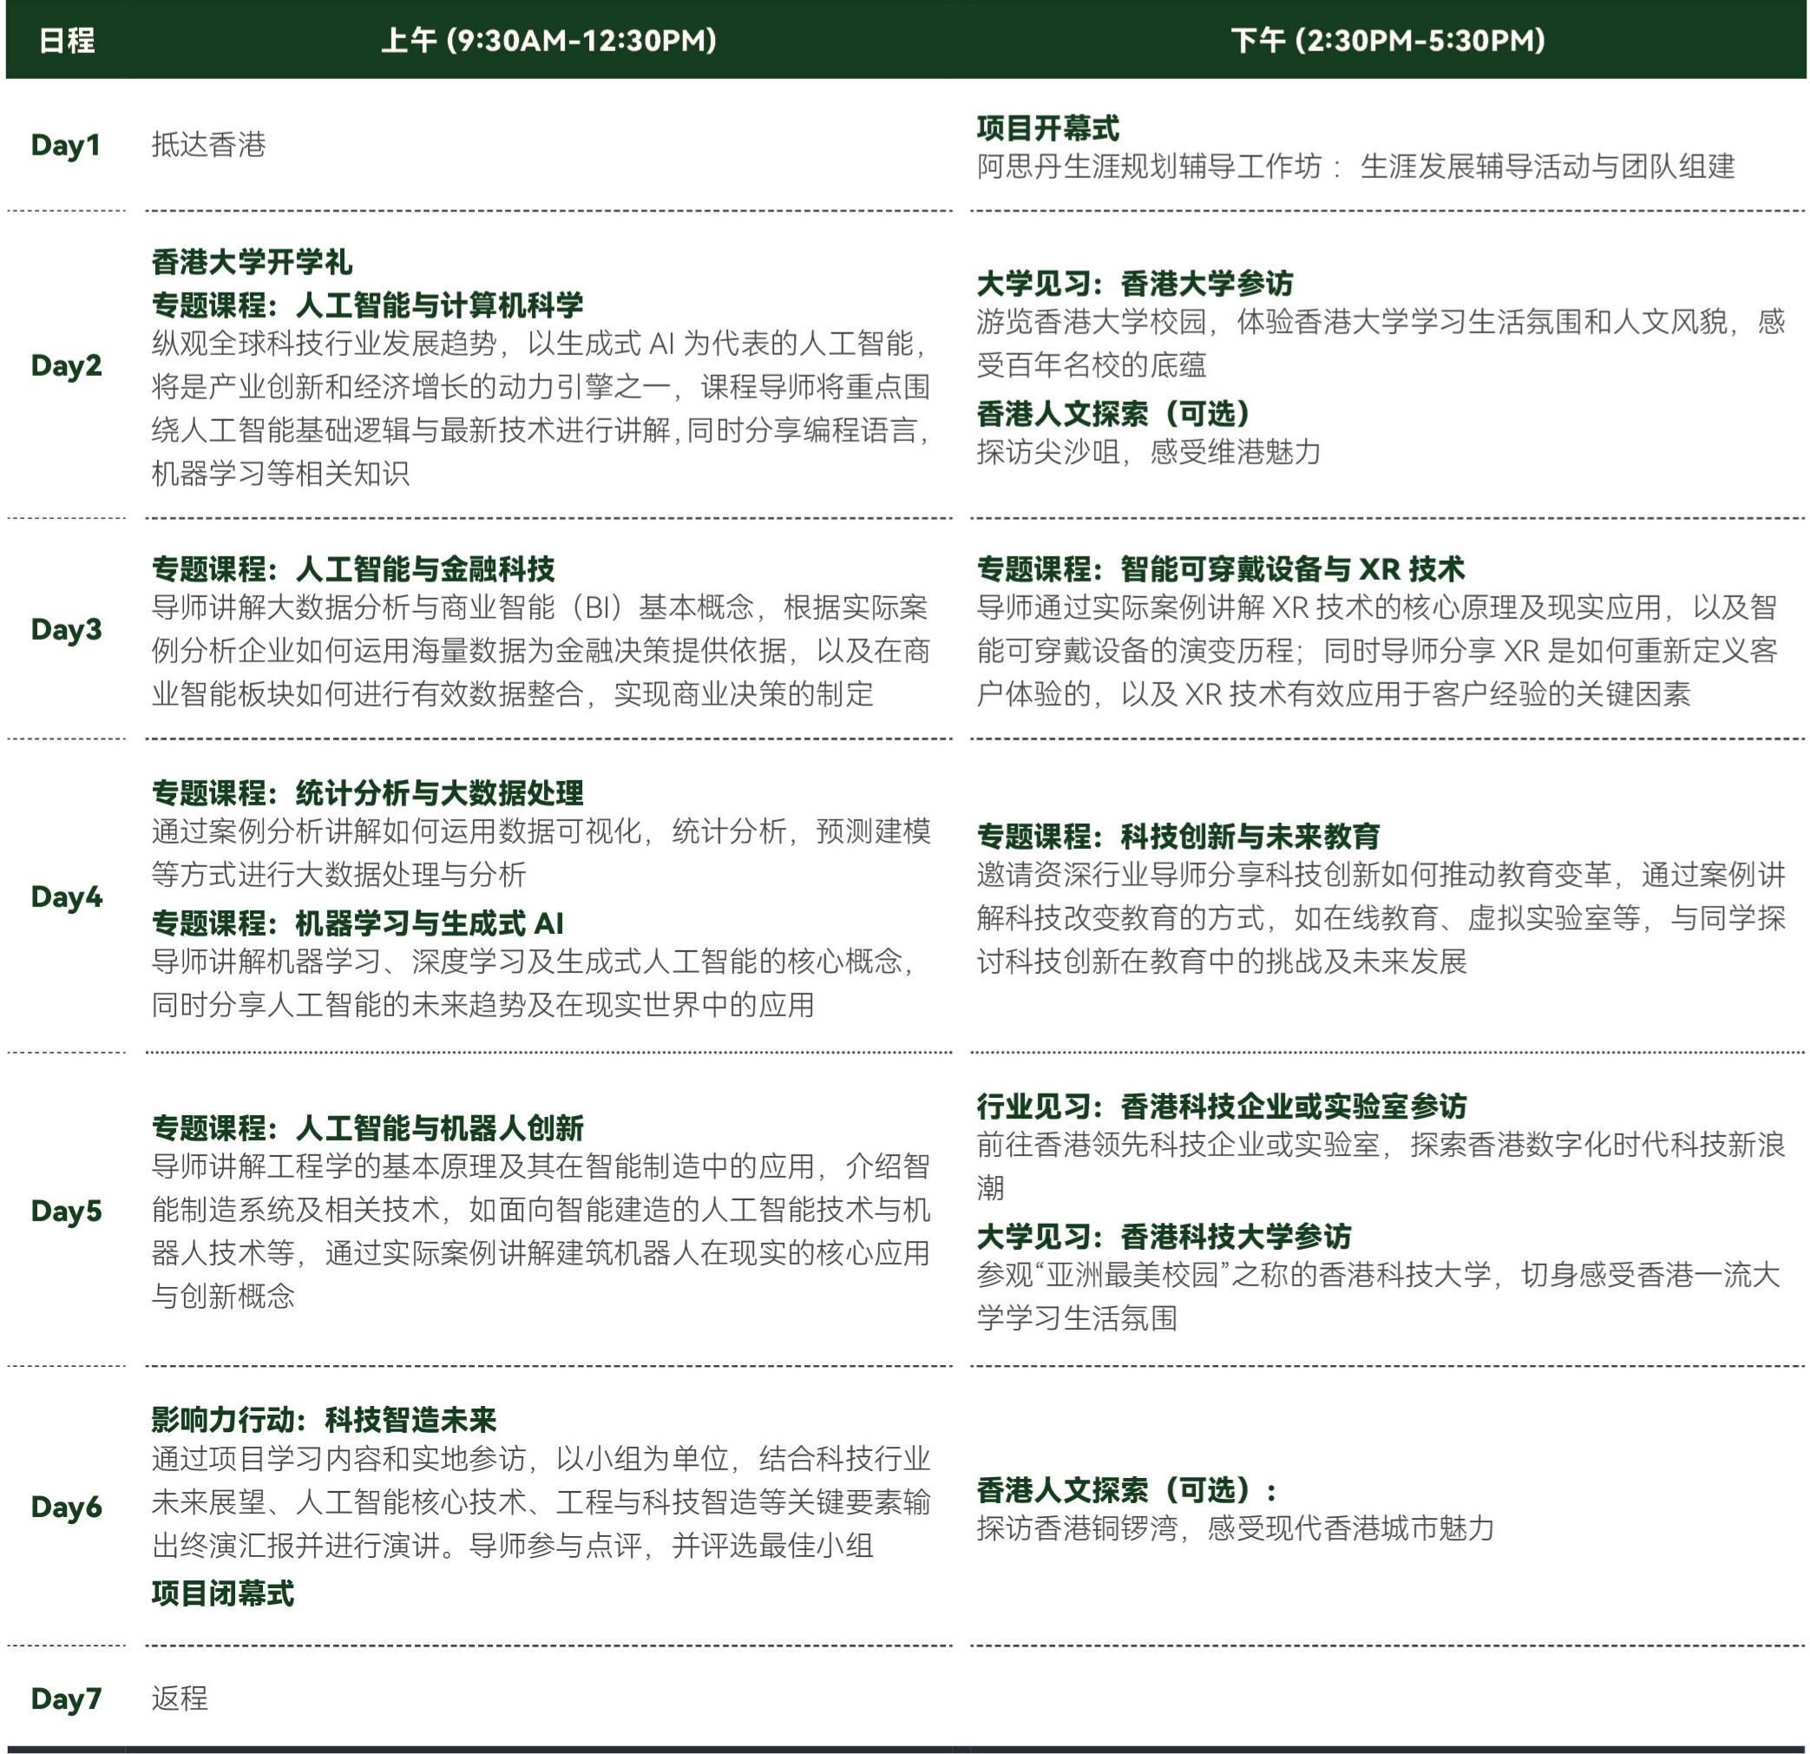1810x1754 pixels.
Task: Select the Day5 row label
Action: (x=66, y=1211)
